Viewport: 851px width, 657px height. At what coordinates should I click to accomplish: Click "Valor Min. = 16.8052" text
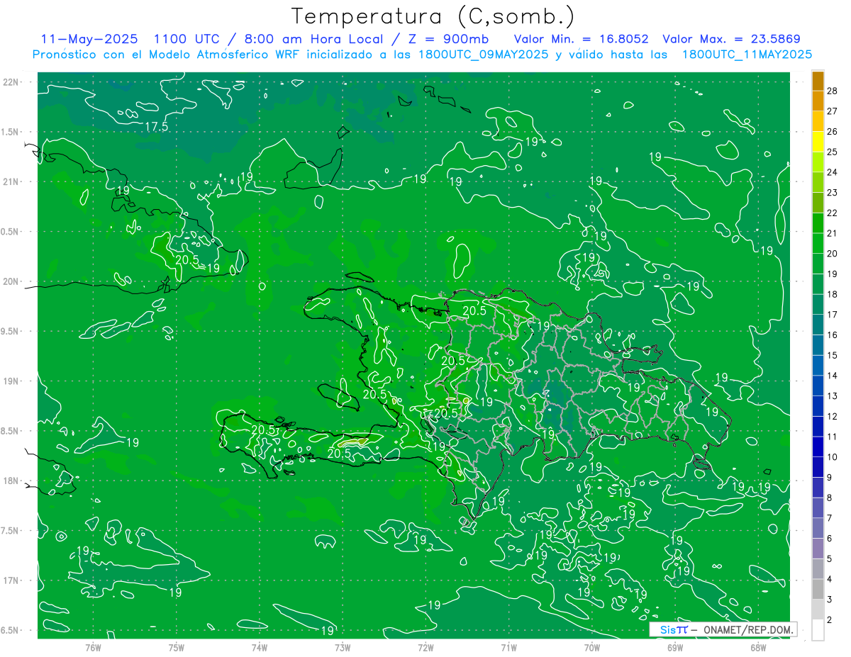pyautogui.click(x=580, y=39)
